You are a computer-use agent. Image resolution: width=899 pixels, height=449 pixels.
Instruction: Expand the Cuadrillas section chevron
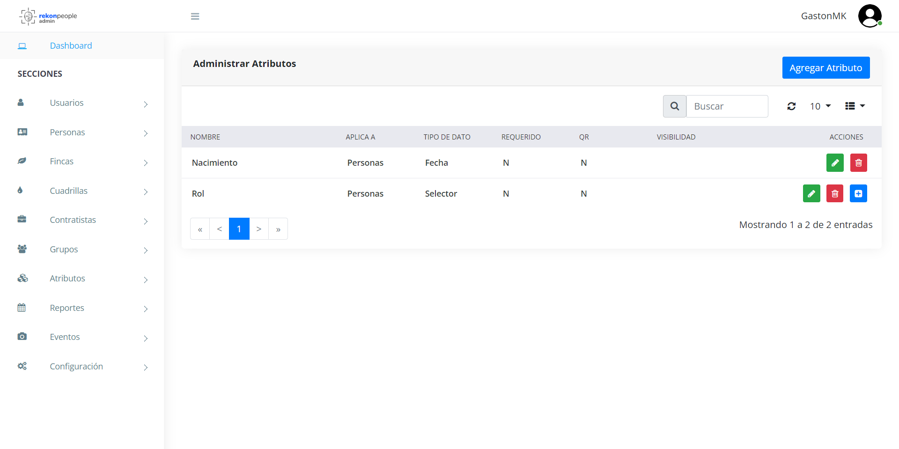146,192
